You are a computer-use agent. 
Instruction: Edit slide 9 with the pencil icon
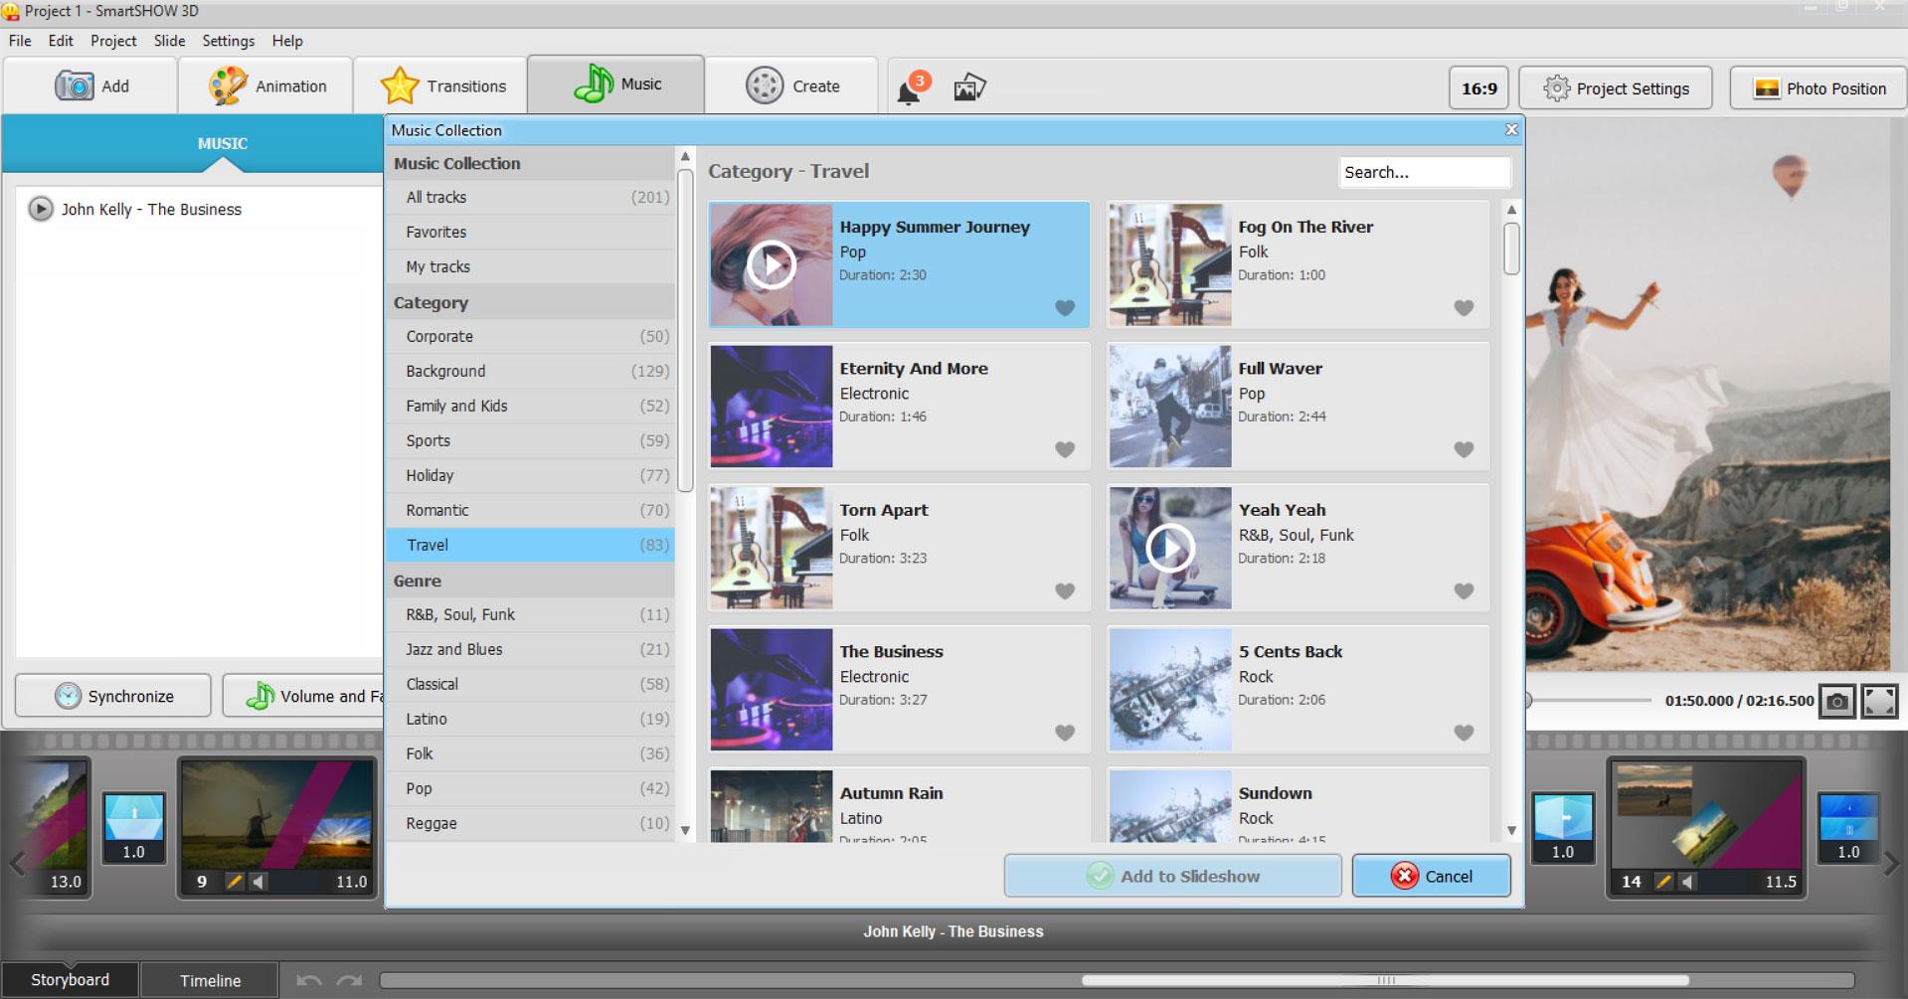tap(234, 882)
